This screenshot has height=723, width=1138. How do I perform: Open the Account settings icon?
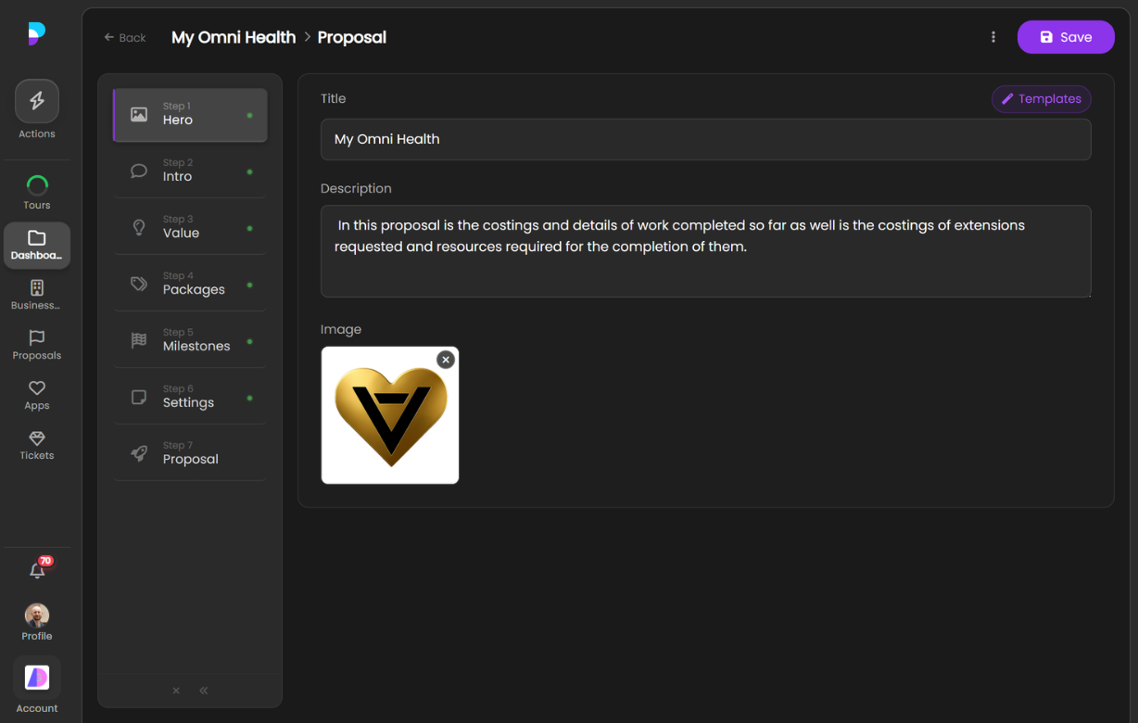click(36, 678)
